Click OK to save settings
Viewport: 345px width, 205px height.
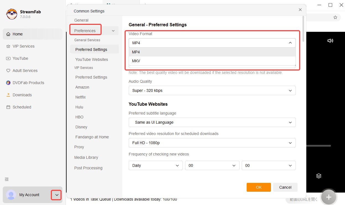tap(259, 187)
